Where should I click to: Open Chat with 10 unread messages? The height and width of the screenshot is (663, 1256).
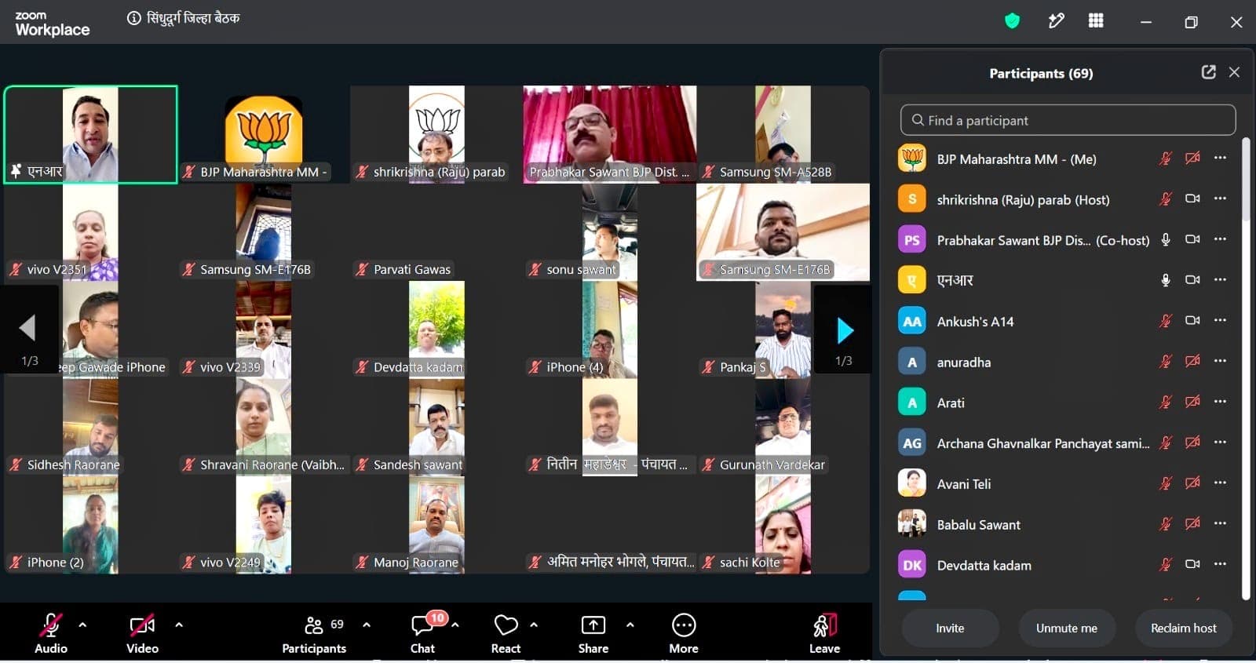[x=422, y=632]
